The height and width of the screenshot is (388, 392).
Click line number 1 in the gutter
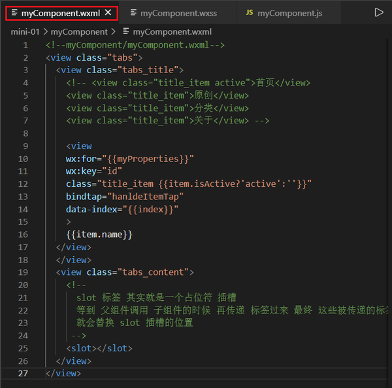pos(25,45)
